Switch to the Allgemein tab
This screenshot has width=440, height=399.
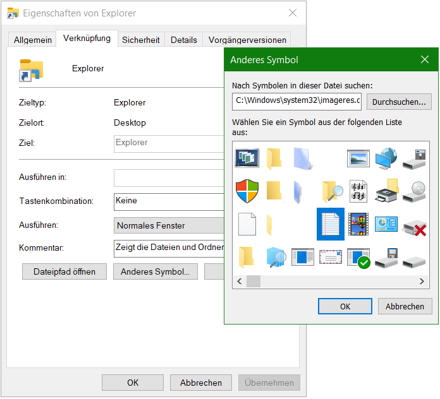pos(32,40)
